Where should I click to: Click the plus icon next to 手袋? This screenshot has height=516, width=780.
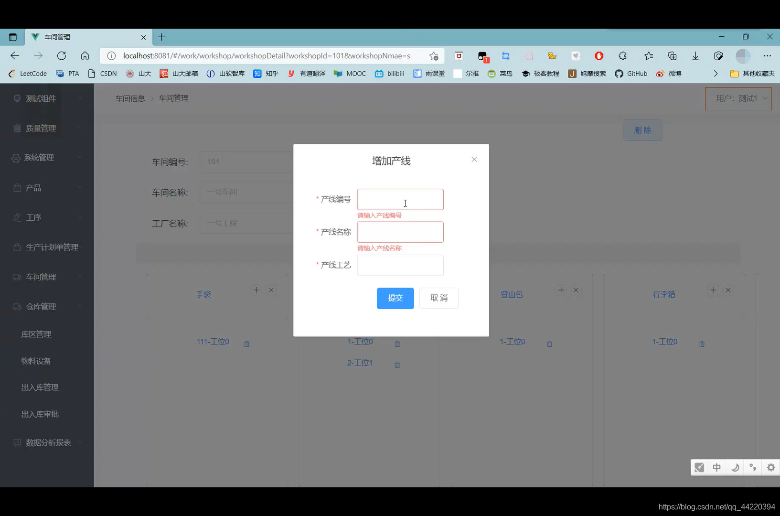click(x=256, y=290)
